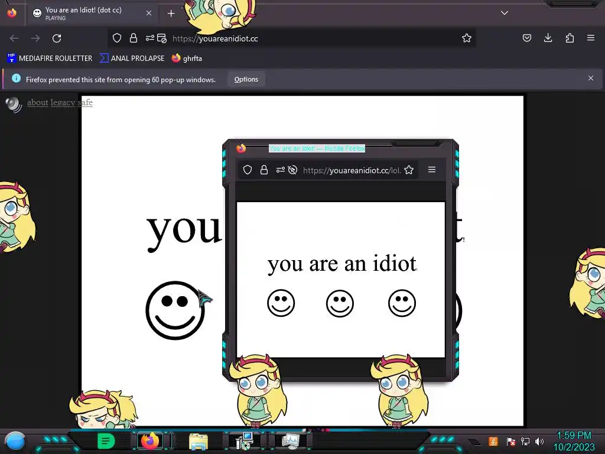Screen dimensions: 605x454
Task: Click Options on the pop-up blocked notification
Action: coord(246,79)
